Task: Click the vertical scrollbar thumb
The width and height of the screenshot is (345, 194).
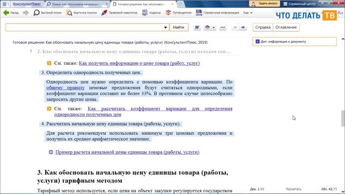Action: 343,119
